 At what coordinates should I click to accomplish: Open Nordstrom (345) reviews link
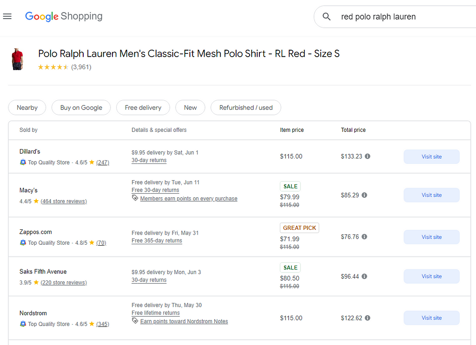103,324
